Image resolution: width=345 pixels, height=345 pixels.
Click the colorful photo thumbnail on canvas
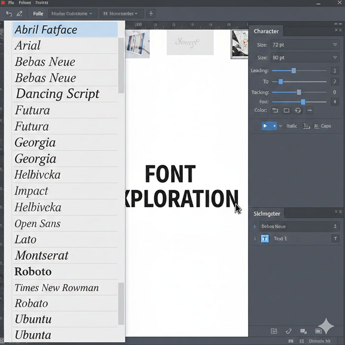[x=138, y=43]
